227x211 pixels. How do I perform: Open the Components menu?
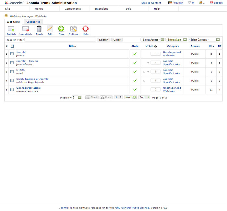(x=73, y=9)
